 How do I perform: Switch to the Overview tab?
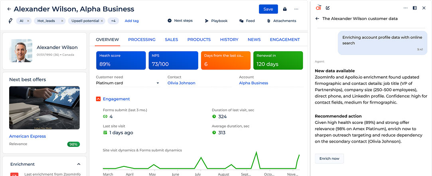click(x=107, y=39)
